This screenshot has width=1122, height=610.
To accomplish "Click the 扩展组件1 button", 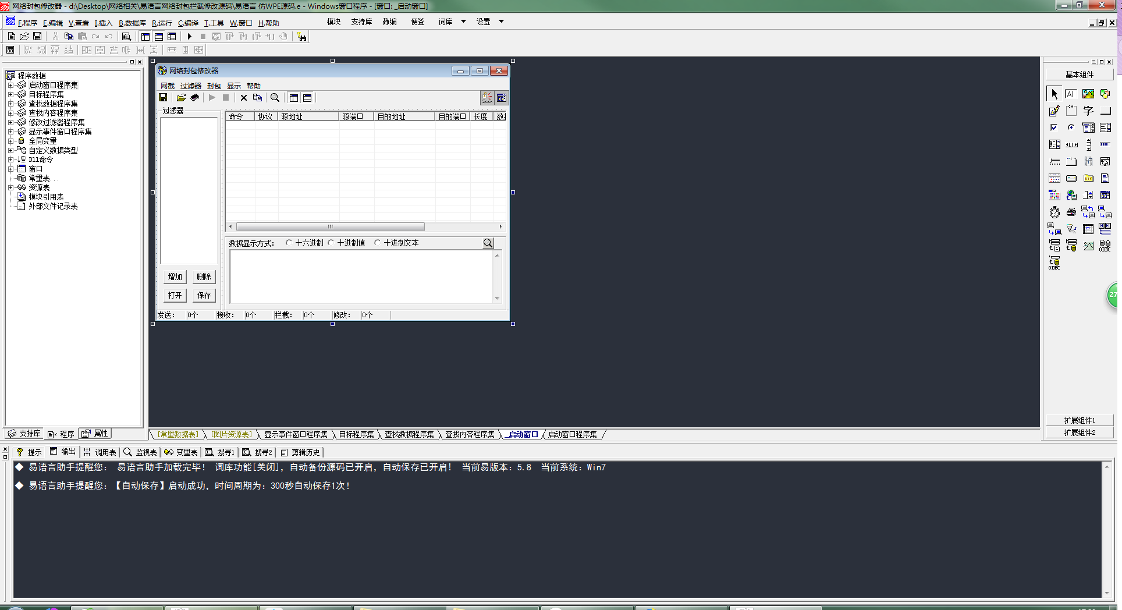I will 1080,420.
